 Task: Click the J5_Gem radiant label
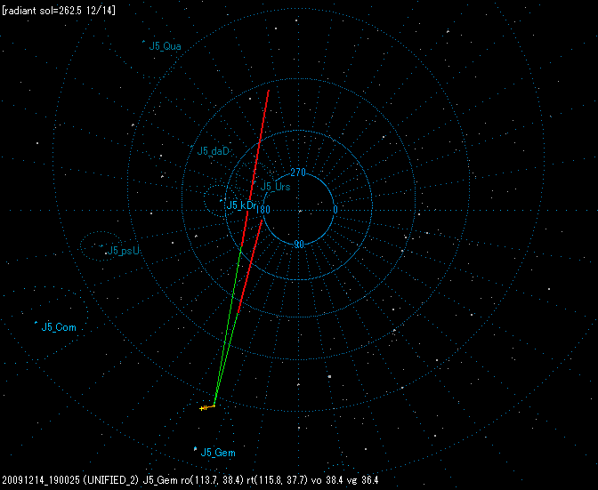point(218,453)
